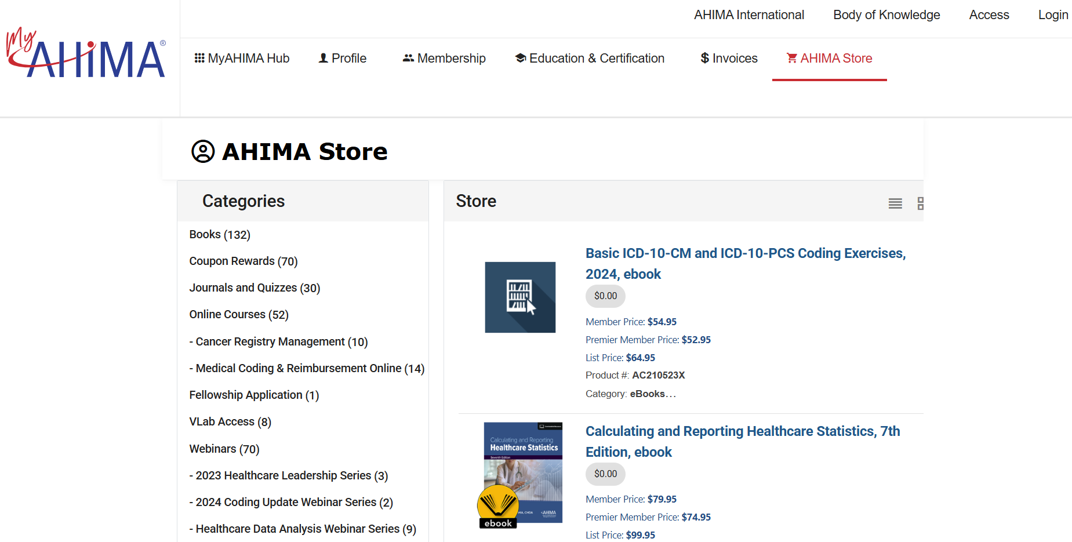Click the Membership people icon

coord(408,58)
